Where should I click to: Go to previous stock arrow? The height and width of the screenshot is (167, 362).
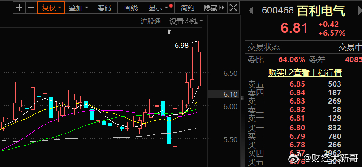(251, 10)
